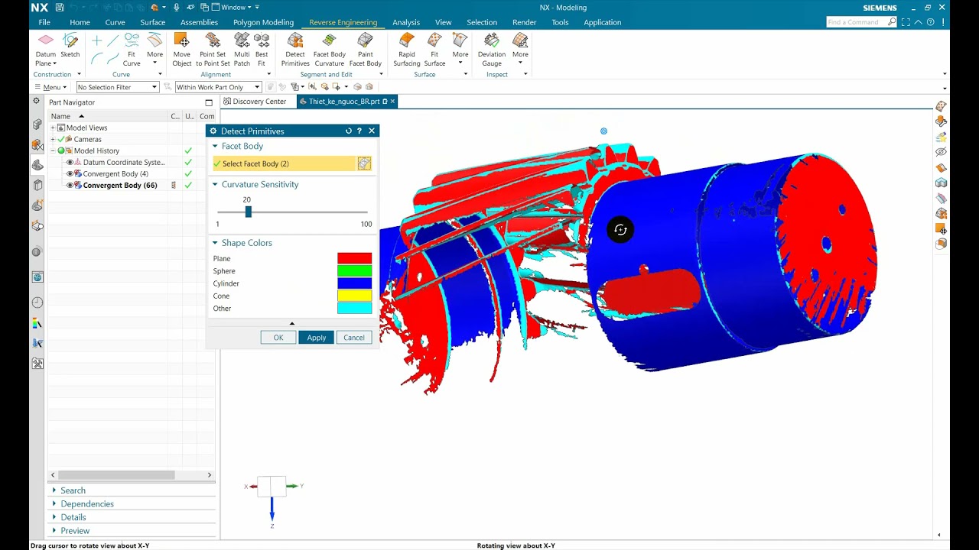The image size is (979, 550).
Task: Toggle visibility of Convergent Body (66)
Action: [x=70, y=185]
